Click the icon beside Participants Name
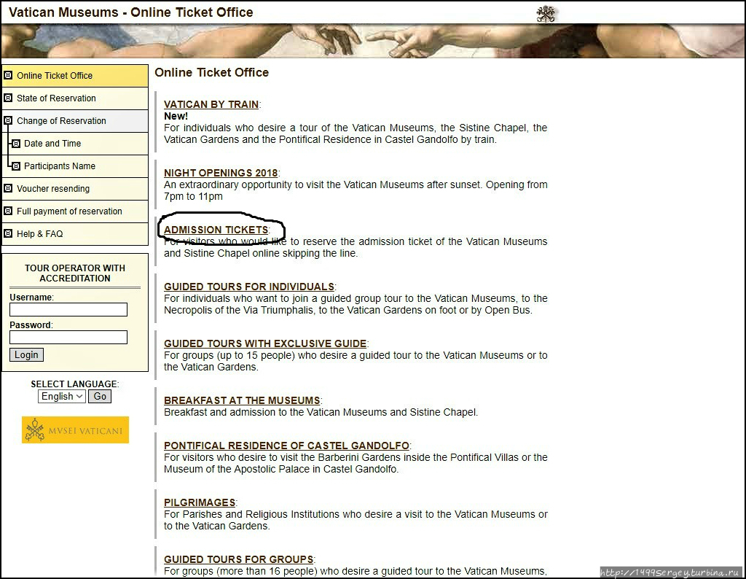This screenshot has width=746, height=579. pyautogui.click(x=16, y=166)
